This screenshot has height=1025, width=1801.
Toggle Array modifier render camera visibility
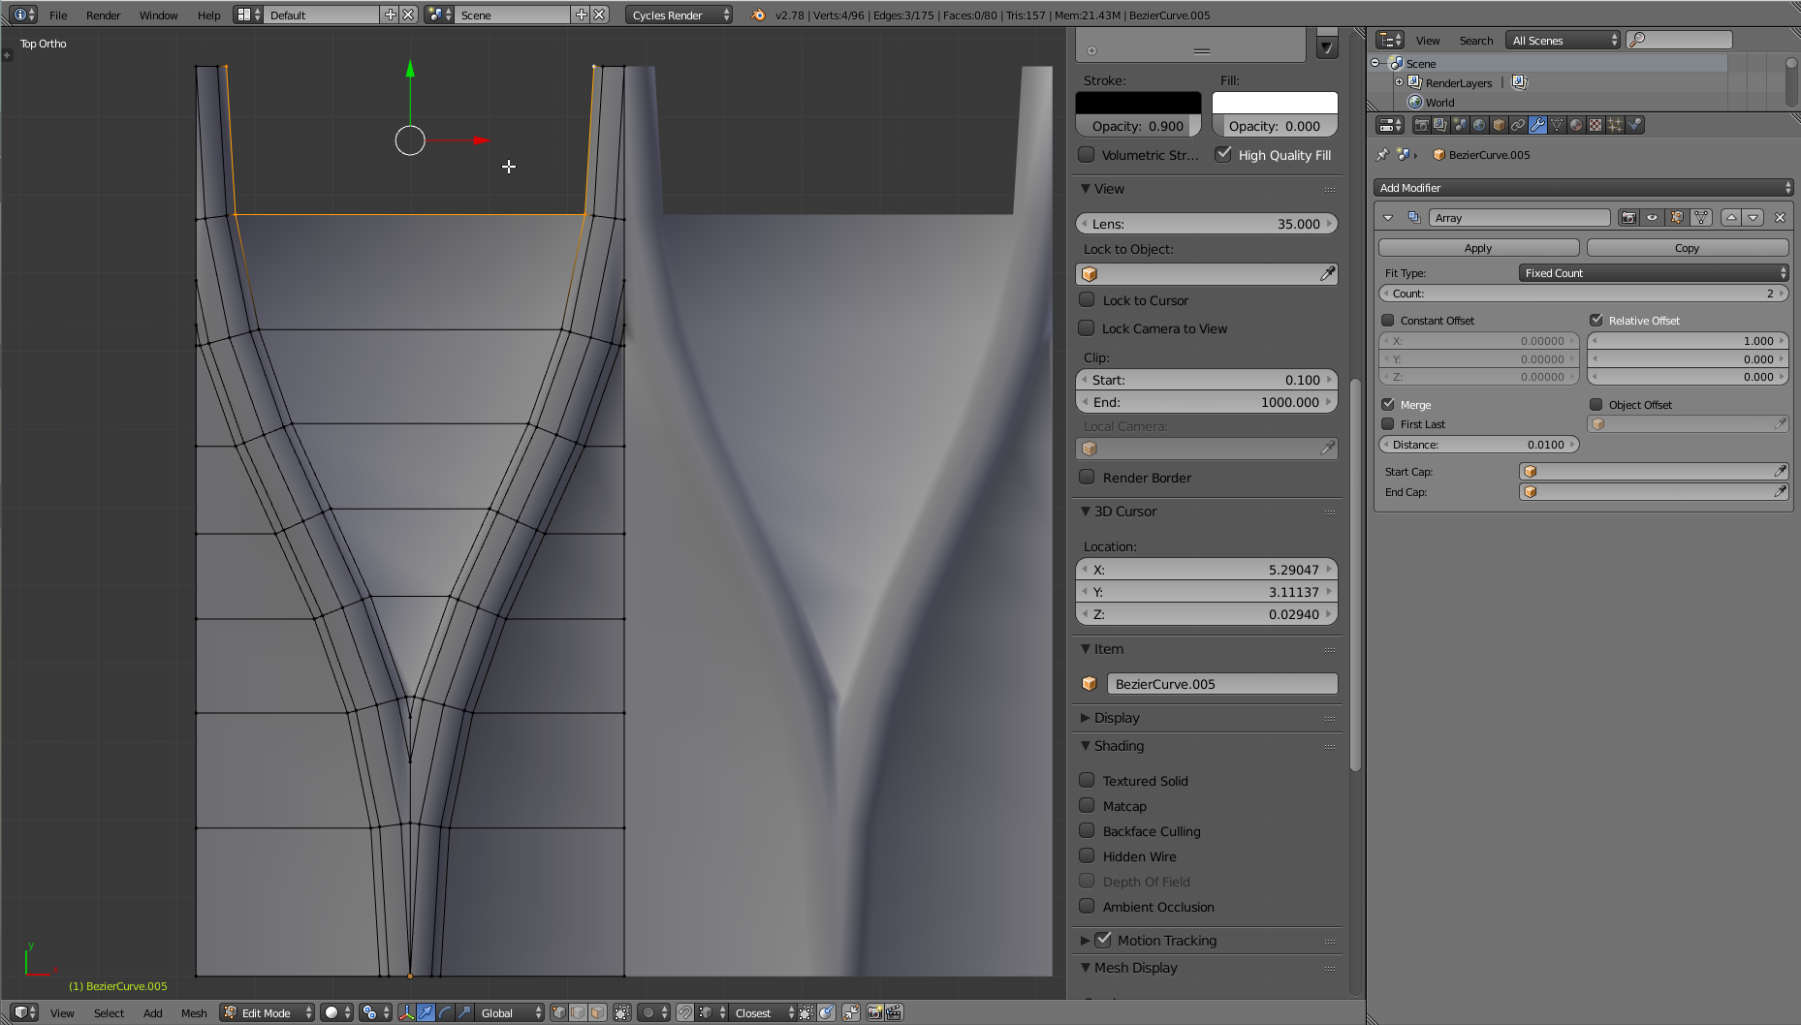point(1628,218)
